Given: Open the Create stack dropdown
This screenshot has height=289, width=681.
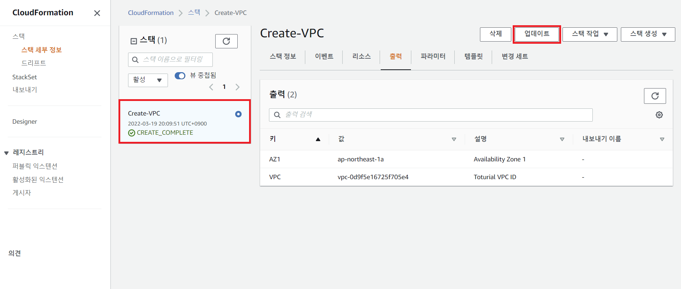Looking at the screenshot, I should coord(648,34).
